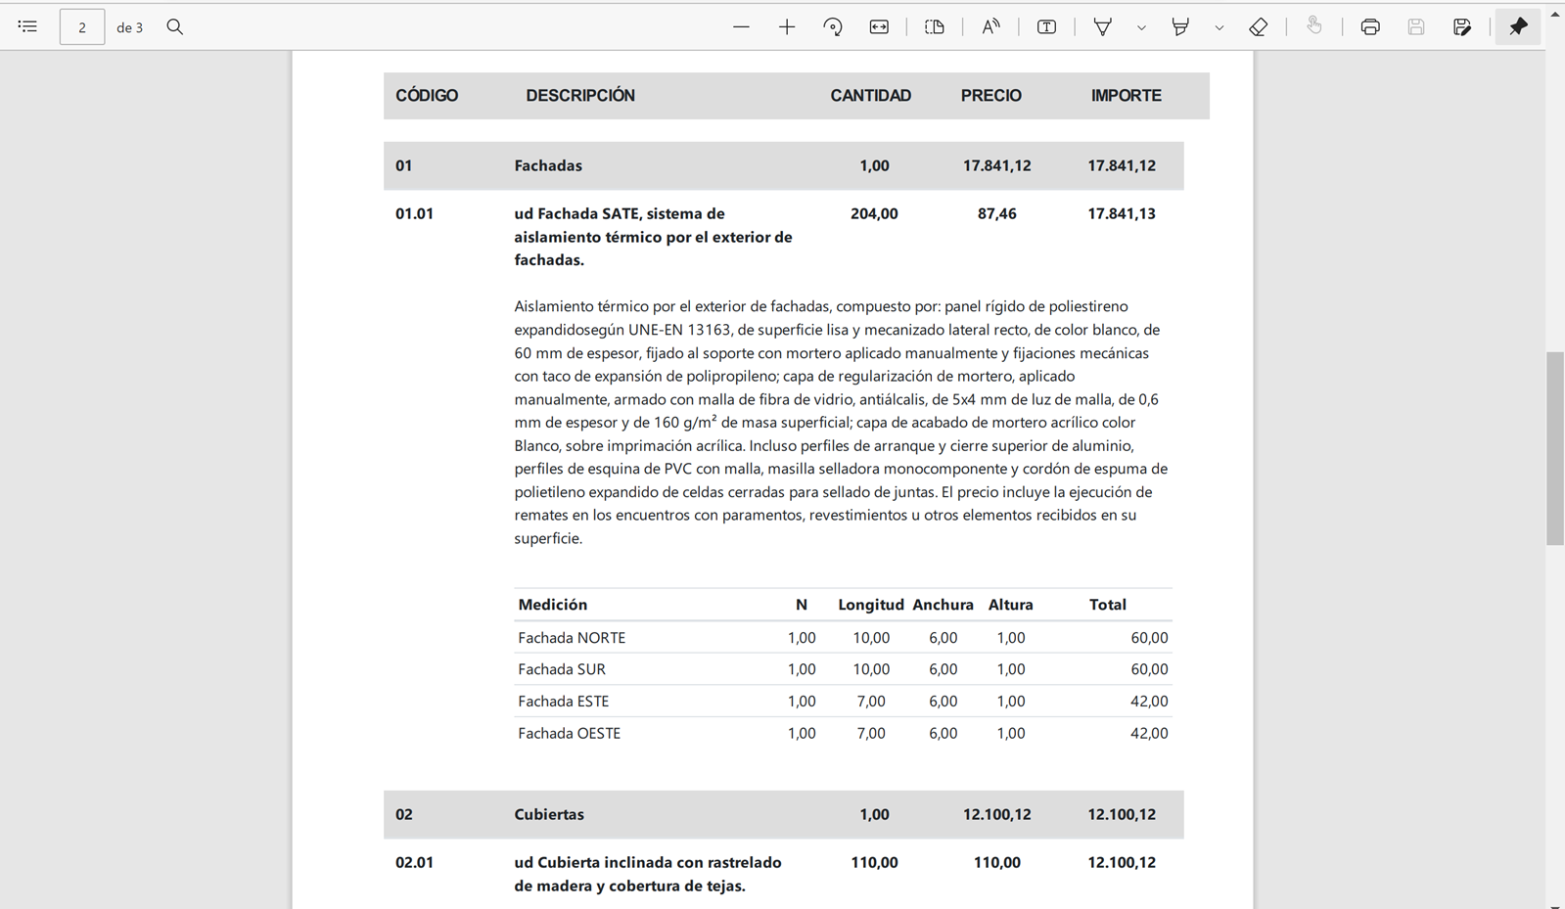Expand the Highlight options dropdown

click(x=1219, y=27)
